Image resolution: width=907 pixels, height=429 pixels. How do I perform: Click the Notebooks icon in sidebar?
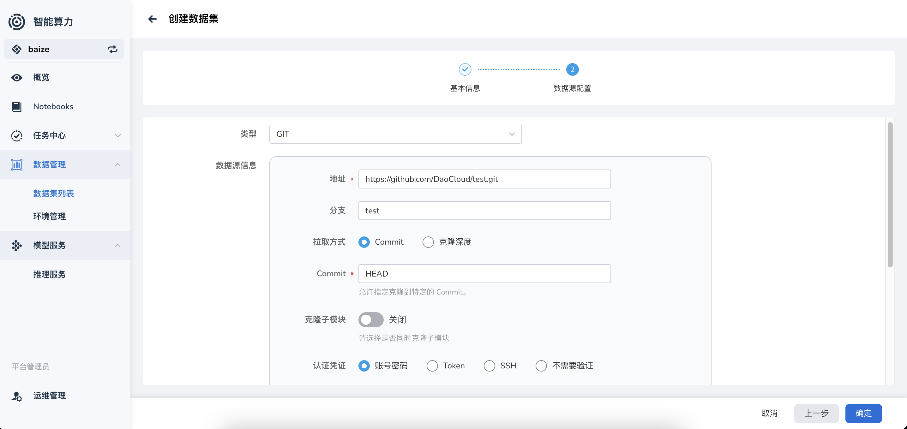pyautogui.click(x=17, y=106)
